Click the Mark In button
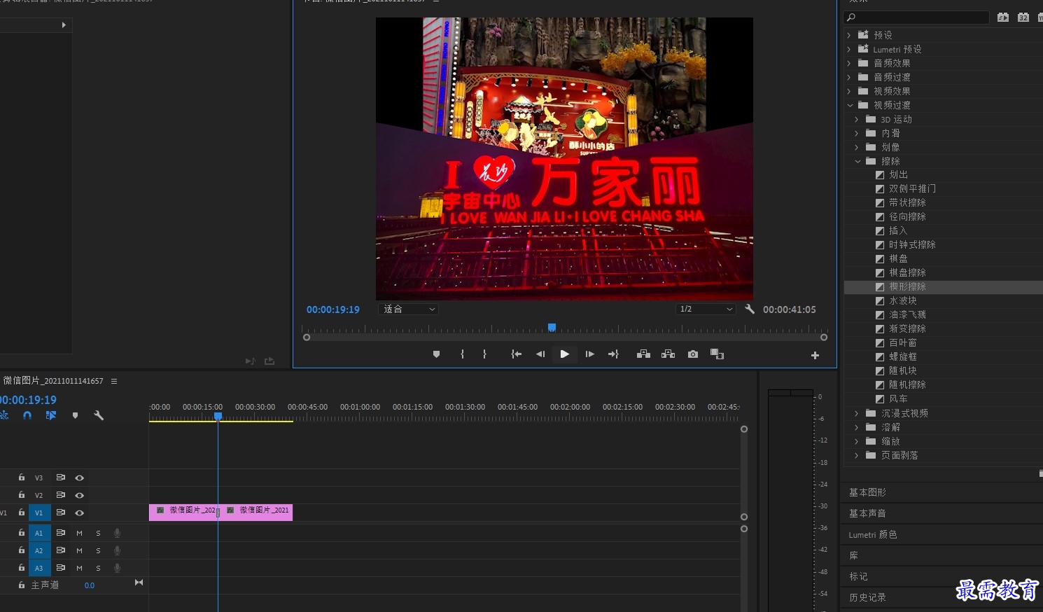This screenshot has height=612, width=1043. pos(462,354)
